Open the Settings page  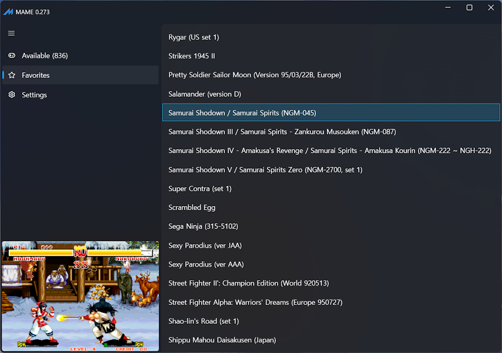tap(81, 95)
